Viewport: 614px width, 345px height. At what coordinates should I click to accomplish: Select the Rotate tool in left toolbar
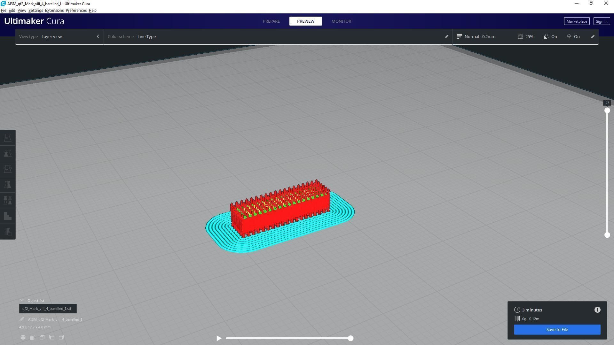coord(8,169)
